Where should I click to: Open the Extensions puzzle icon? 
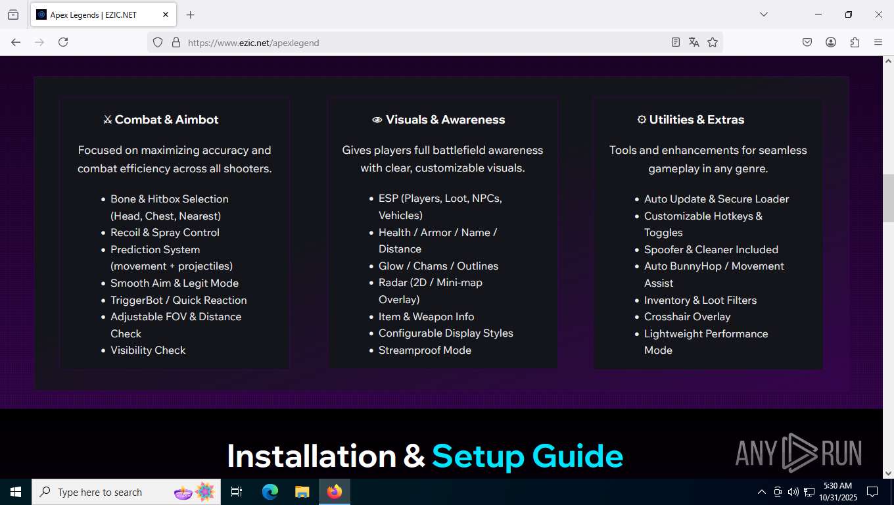click(x=855, y=42)
